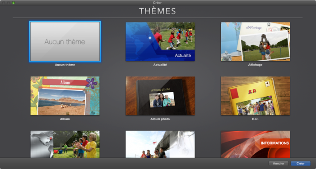Click the Aucun thème caption label

65,65
